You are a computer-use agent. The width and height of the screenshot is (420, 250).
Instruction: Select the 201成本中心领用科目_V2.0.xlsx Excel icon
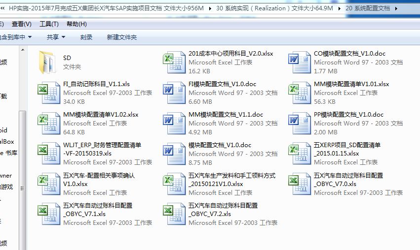coord(174,62)
